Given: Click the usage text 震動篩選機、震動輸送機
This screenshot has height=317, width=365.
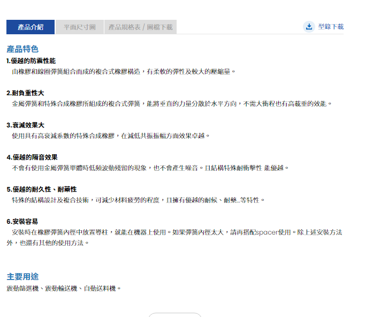Looking at the screenshot, I should tap(64, 289).
